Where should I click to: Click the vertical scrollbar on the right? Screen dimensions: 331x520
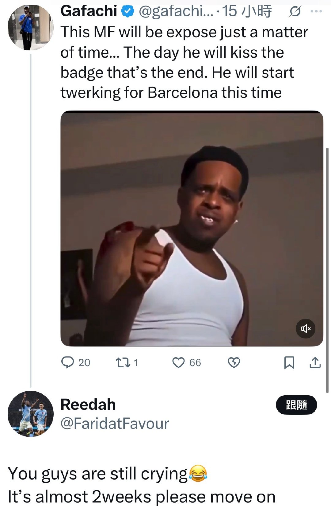[327, 270]
